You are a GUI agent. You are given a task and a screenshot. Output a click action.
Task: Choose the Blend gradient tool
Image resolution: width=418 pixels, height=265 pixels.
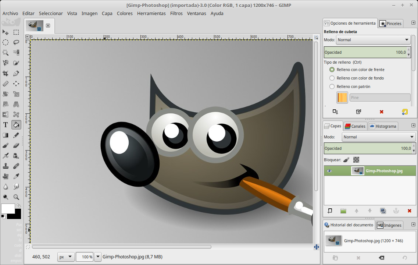click(6, 135)
